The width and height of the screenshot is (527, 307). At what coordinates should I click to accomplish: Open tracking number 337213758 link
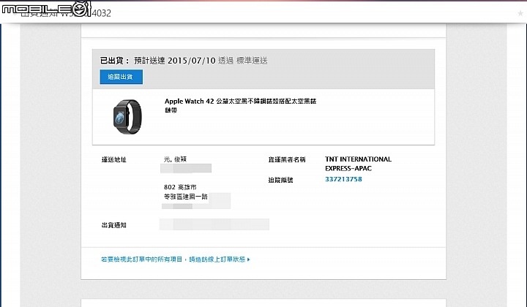[343, 179]
